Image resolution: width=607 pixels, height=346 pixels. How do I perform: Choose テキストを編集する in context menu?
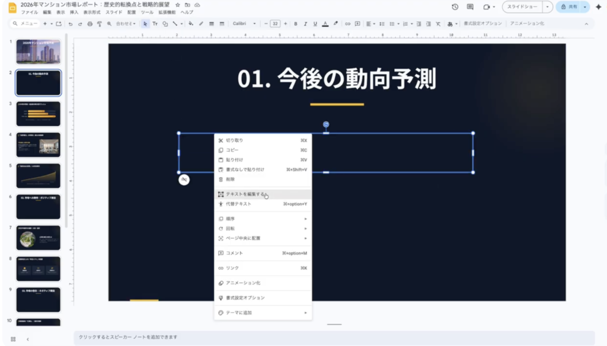coord(245,194)
